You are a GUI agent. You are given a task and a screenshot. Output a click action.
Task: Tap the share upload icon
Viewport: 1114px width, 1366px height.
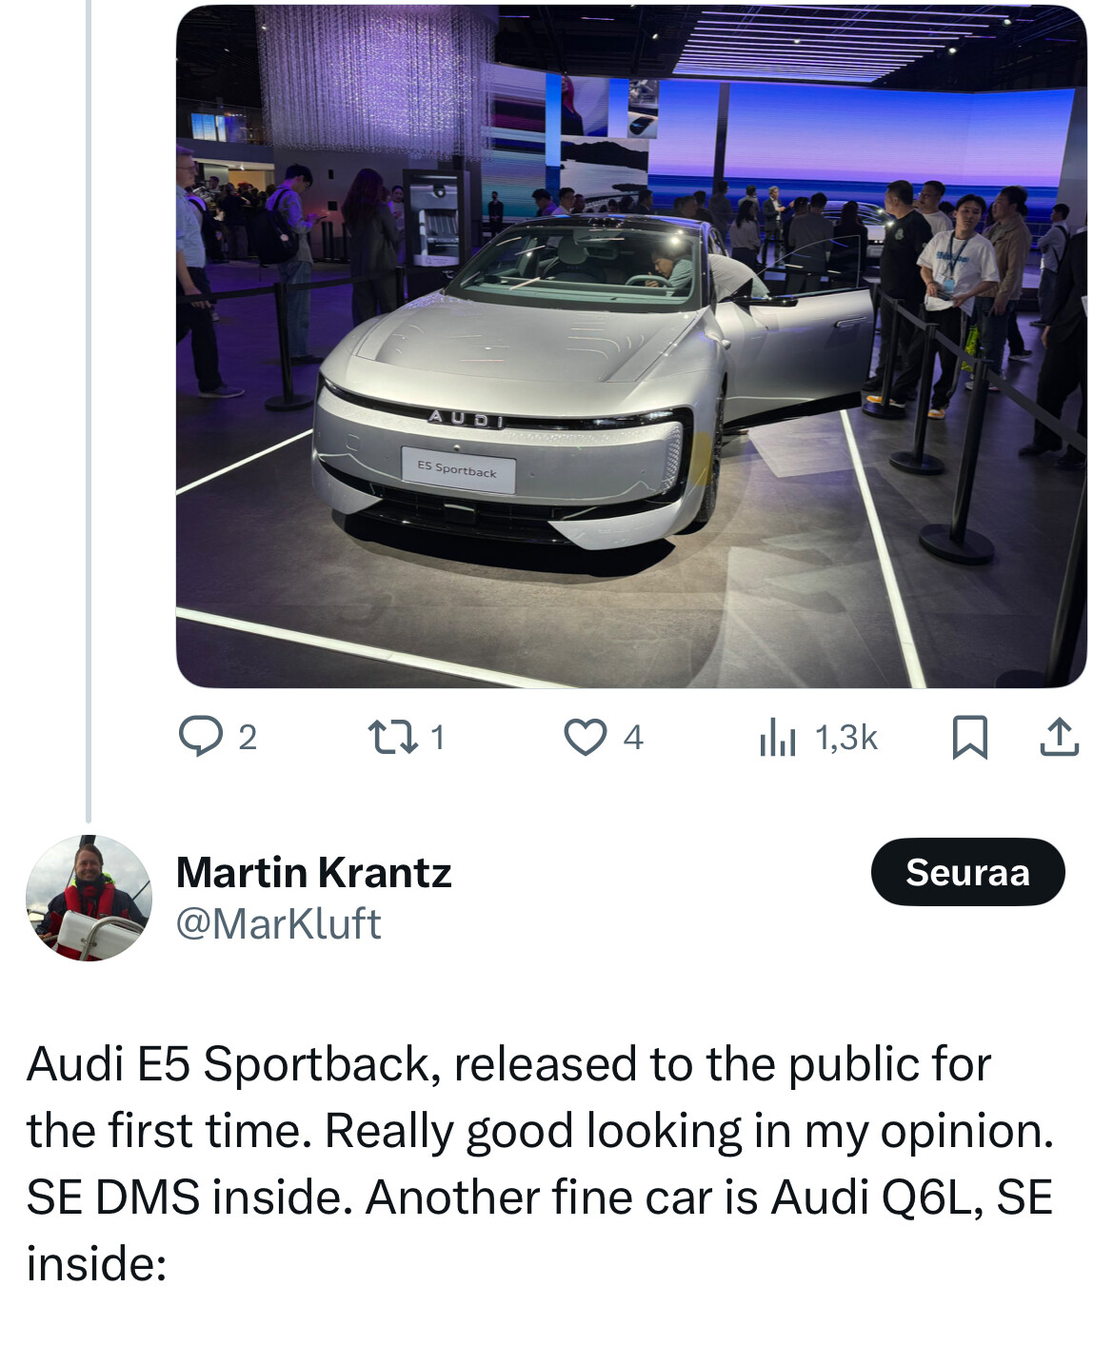(x=1059, y=738)
